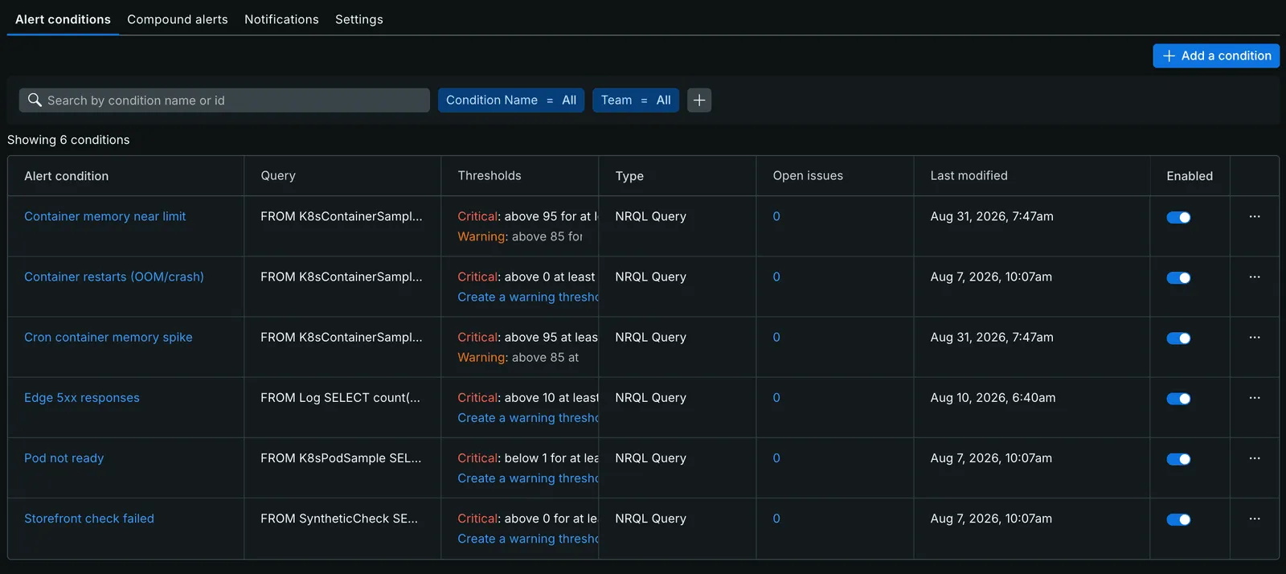Open Cron container memory spike condition
The width and height of the screenshot is (1286, 574).
click(109, 337)
